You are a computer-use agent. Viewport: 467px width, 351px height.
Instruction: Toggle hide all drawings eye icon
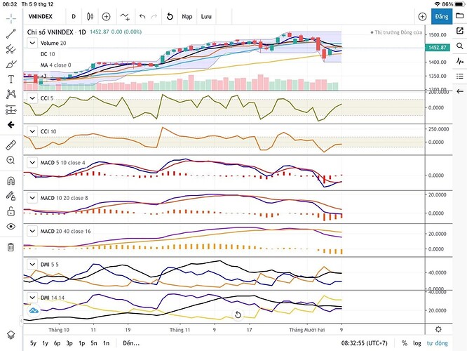11,226
